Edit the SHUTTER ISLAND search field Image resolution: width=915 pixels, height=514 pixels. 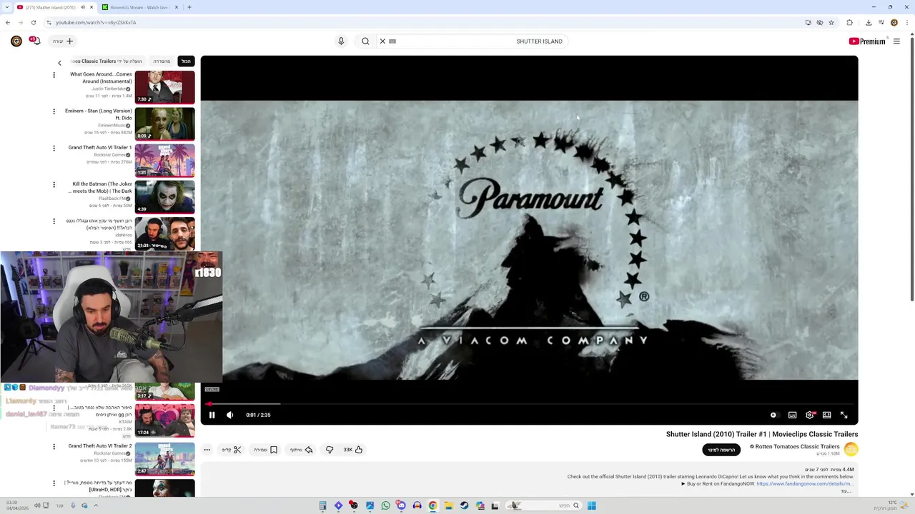pyautogui.click(x=479, y=41)
